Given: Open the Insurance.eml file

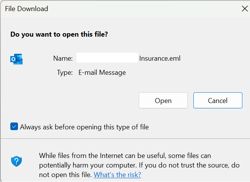Looking at the screenshot, I should pos(163,100).
